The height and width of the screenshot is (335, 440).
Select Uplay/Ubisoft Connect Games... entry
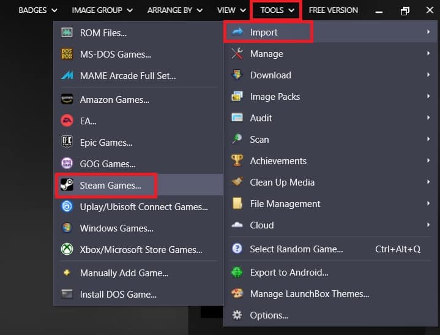(139, 206)
